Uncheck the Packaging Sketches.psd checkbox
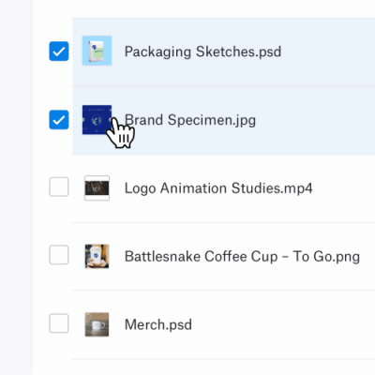The image size is (375, 375). [x=59, y=51]
